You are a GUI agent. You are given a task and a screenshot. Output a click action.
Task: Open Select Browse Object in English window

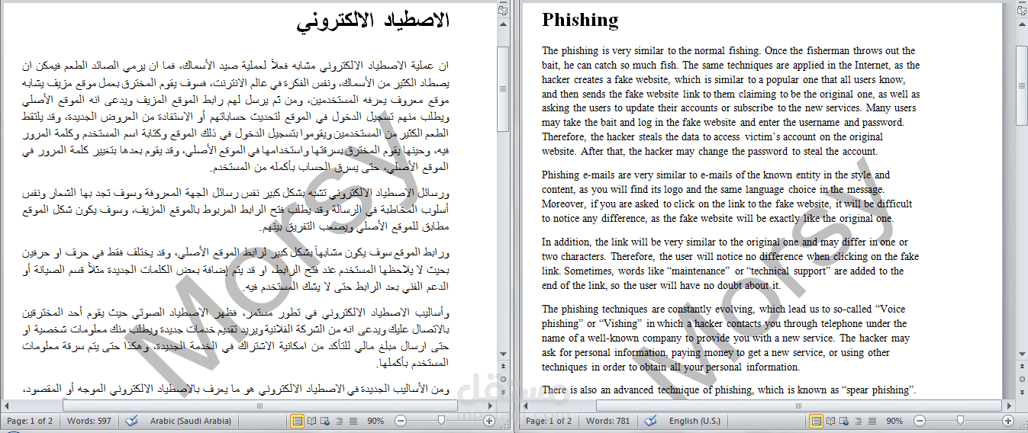point(1022,379)
